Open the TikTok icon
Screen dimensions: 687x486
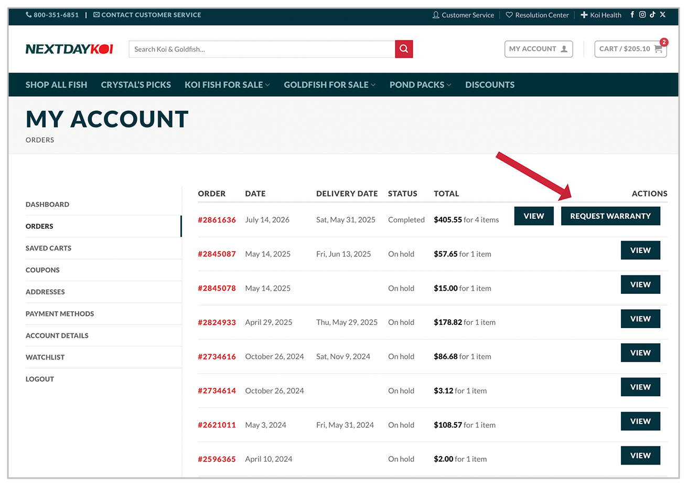click(652, 15)
